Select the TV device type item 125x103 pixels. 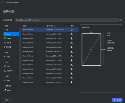click(x=7, y=80)
